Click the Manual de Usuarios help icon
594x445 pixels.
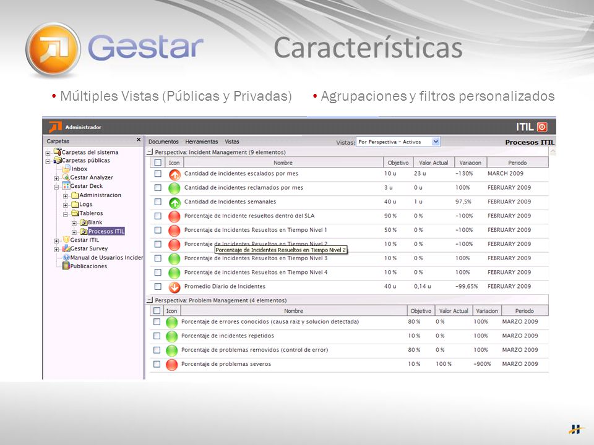[x=66, y=257]
